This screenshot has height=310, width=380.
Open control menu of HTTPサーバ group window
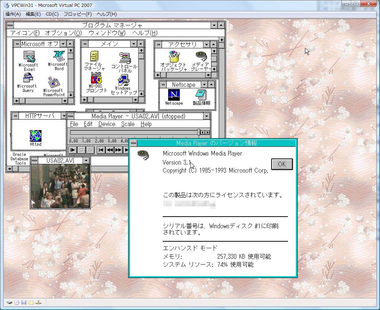pyautogui.click(x=15, y=116)
